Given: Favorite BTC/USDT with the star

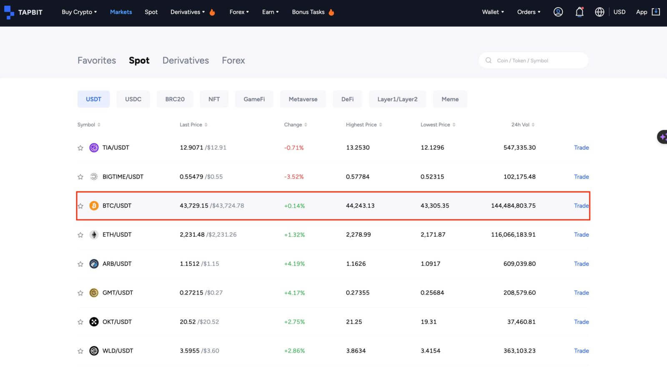Looking at the screenshot, I should pyautogui.click(x=80, y=206).
